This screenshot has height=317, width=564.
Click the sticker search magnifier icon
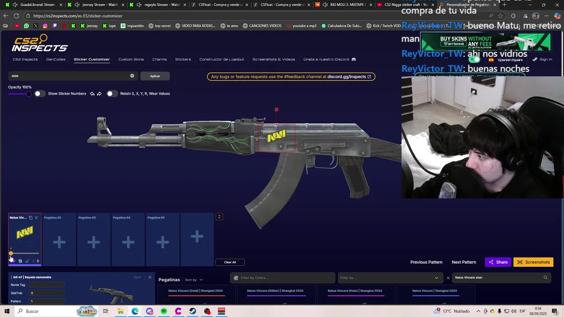(545, 278)
